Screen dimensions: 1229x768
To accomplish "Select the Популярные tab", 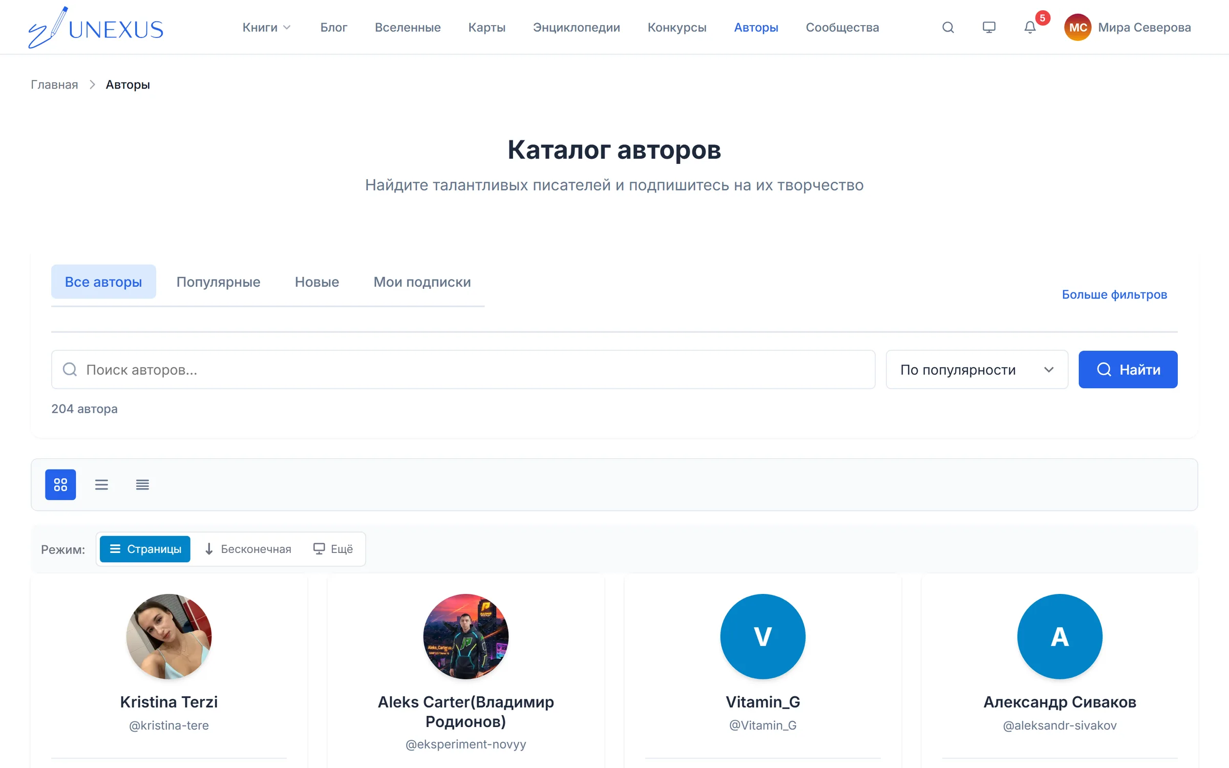I will click(x=218, y=282).
